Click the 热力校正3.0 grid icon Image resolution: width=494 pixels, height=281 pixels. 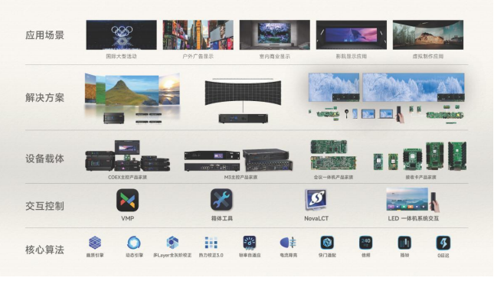point(211,243)
